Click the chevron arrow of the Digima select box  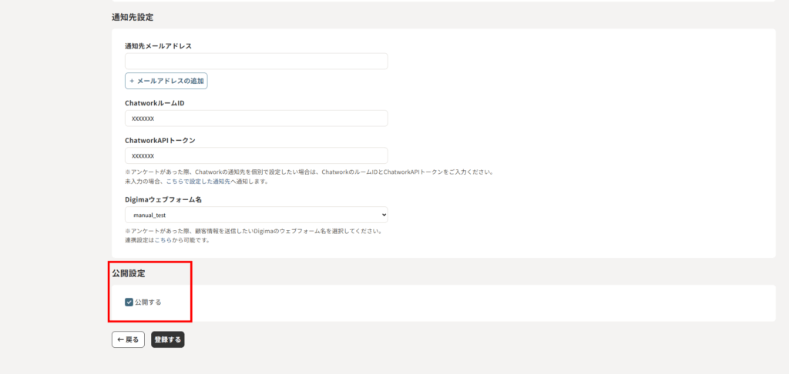tap(383, 215)
